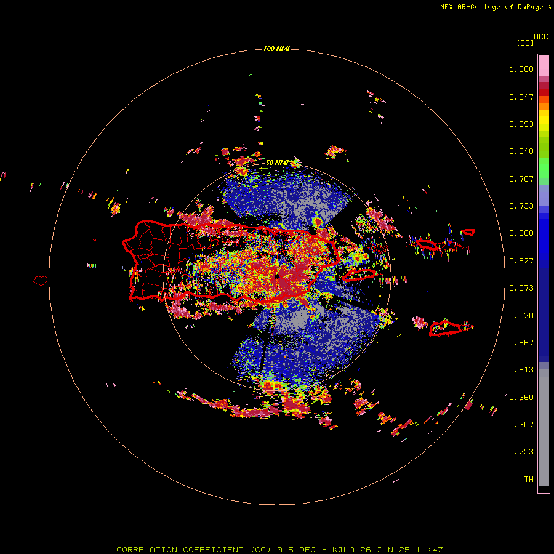
Task: Select the 0.627 scale value
Action: (521, 261)
